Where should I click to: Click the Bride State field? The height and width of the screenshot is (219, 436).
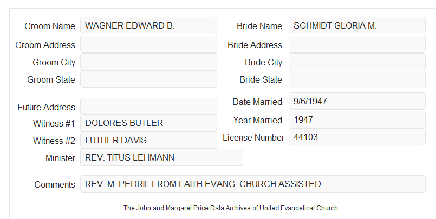pyautogui.click(x=357, y=79)
